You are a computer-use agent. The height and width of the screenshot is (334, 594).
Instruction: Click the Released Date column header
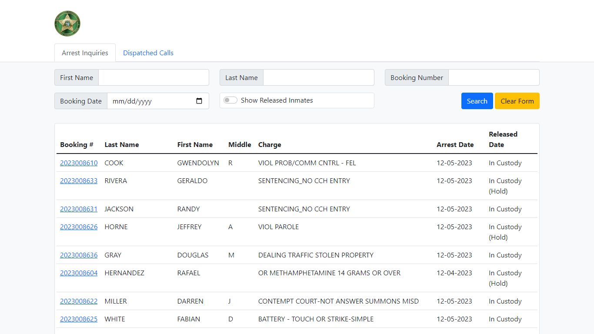503,139
